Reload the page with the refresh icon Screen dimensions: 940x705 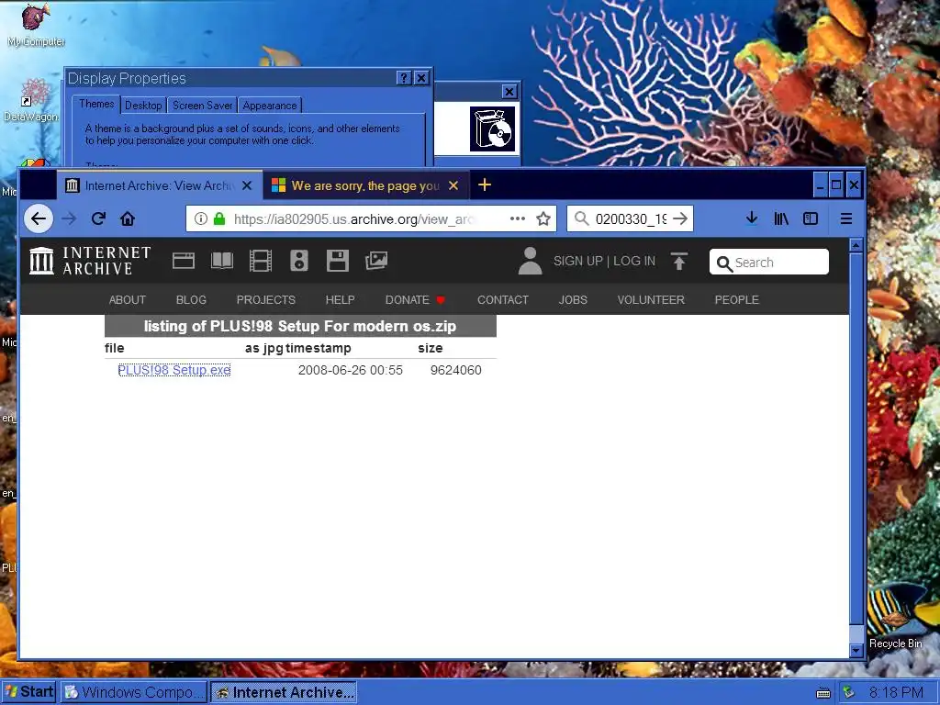(x=99, y=218)
